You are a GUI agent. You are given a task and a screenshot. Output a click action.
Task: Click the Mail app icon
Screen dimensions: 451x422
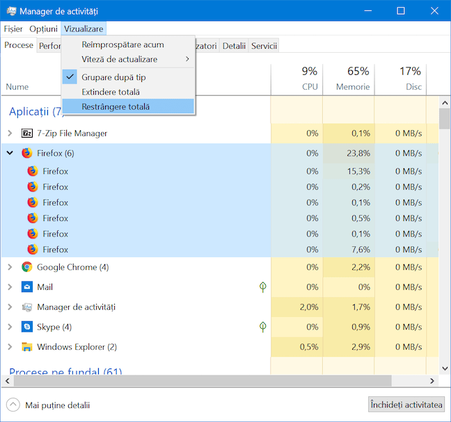pyautogui.click(x=26, y=287)
